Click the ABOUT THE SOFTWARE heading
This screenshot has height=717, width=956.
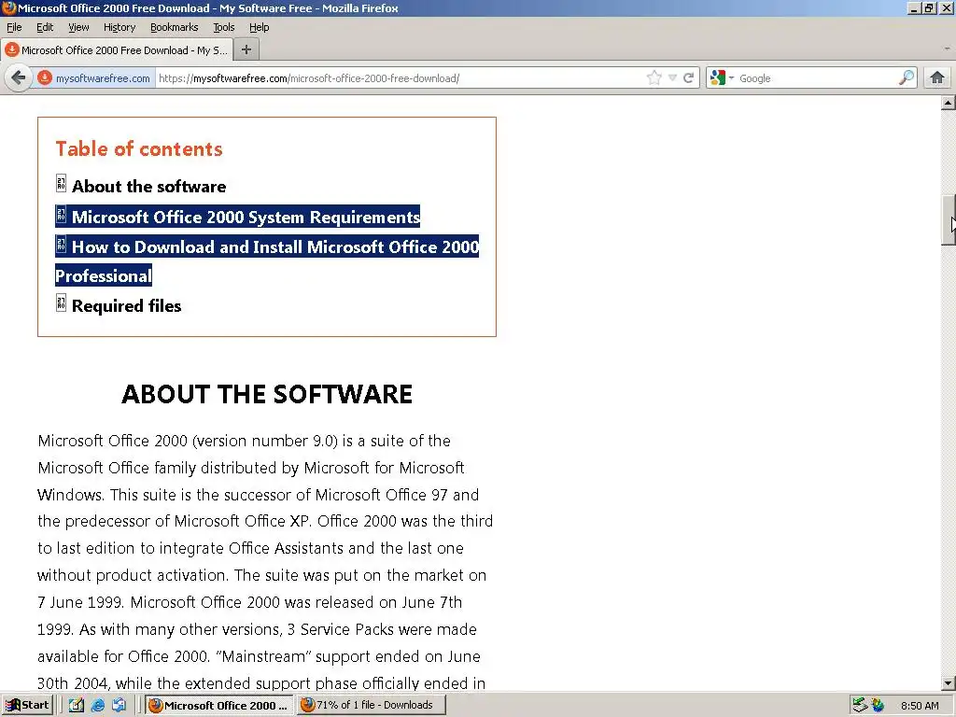[x=267, y=395]
